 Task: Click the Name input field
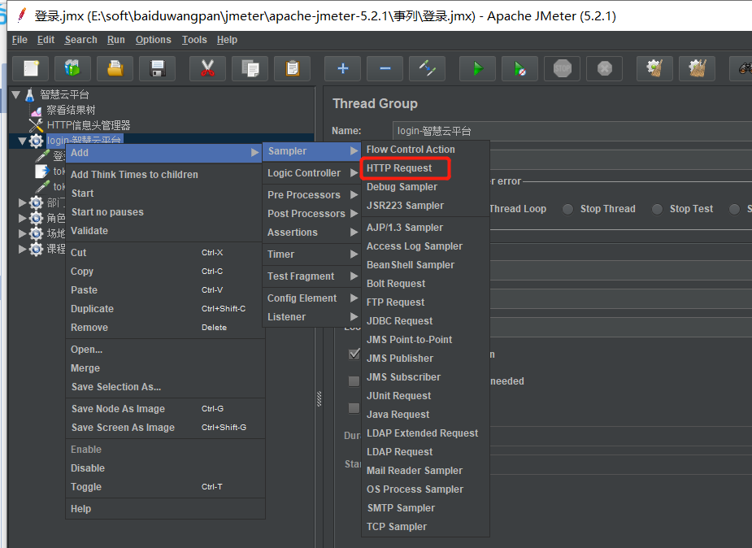pos(572,131)
